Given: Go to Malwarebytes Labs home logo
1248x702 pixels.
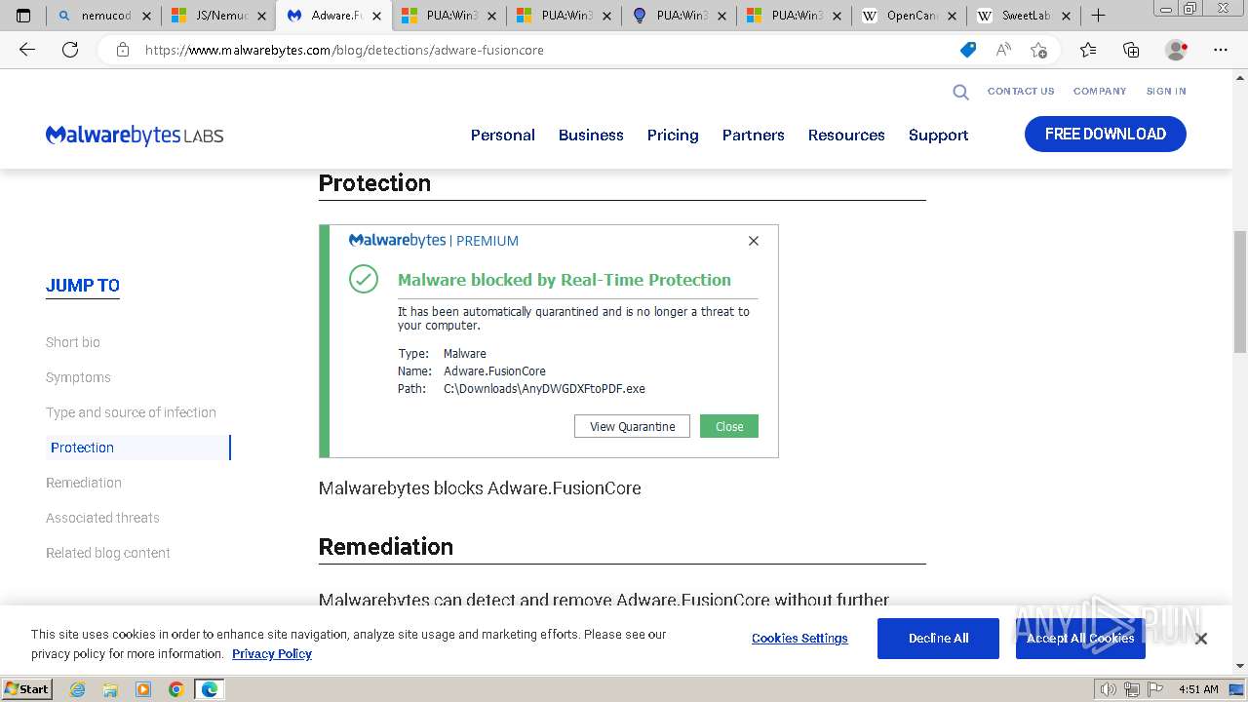Looking at the screenshot, I should click(135, 136).
